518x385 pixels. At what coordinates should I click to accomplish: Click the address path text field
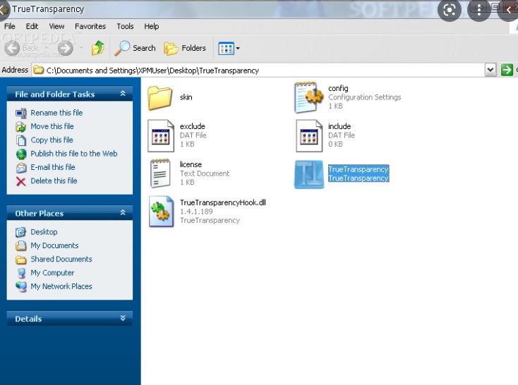click(x=258, y=70)
